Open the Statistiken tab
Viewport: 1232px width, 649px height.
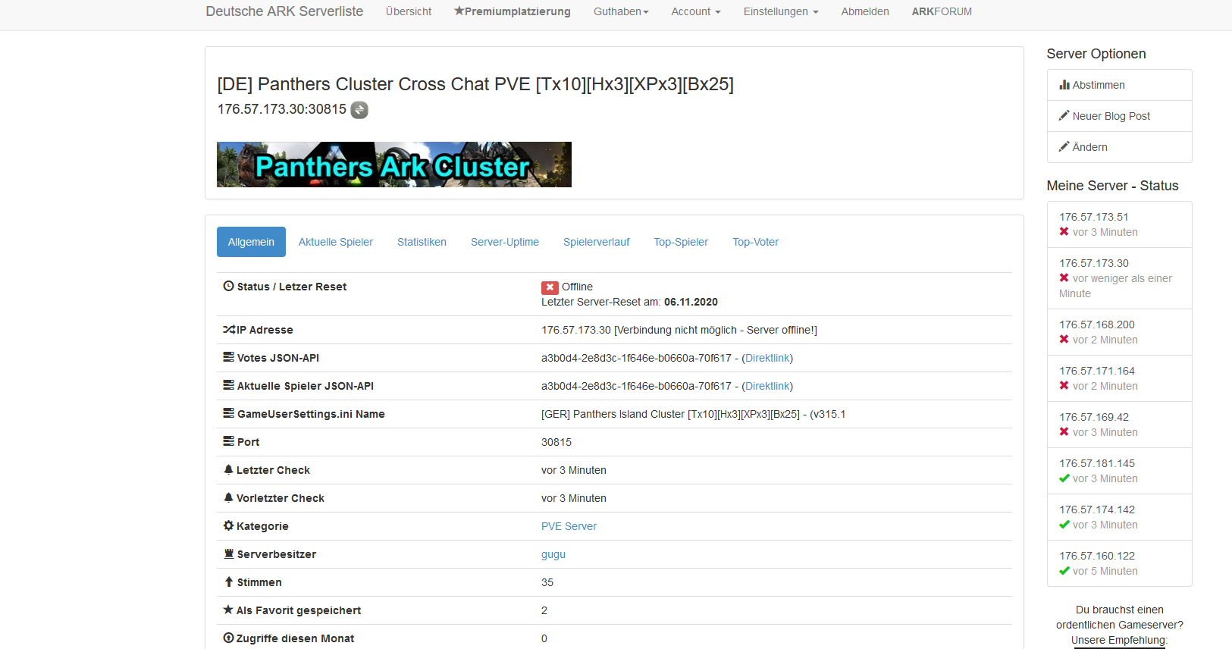tap(422, 242)
